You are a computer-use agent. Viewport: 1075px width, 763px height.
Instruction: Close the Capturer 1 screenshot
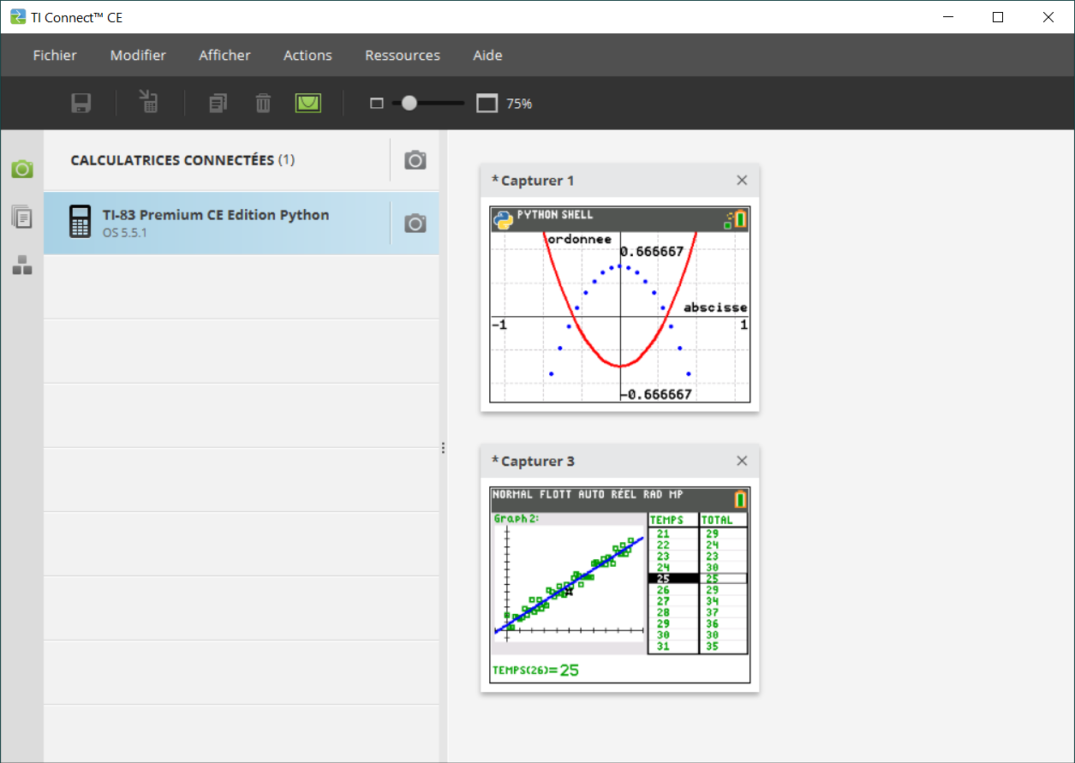[742, 180]
